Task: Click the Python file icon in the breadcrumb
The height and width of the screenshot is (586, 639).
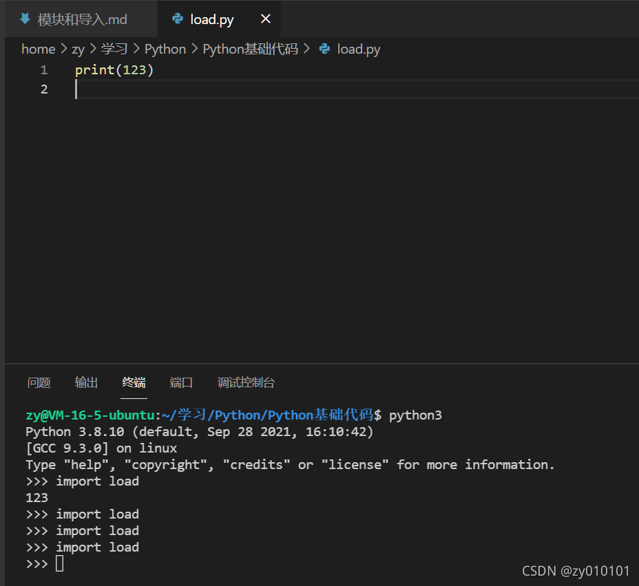Action: point(324,49)
